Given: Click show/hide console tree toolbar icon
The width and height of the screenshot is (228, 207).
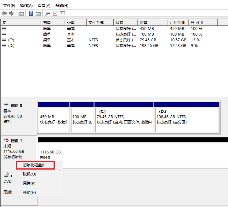Looking at the screenshot, I should 21,13.
